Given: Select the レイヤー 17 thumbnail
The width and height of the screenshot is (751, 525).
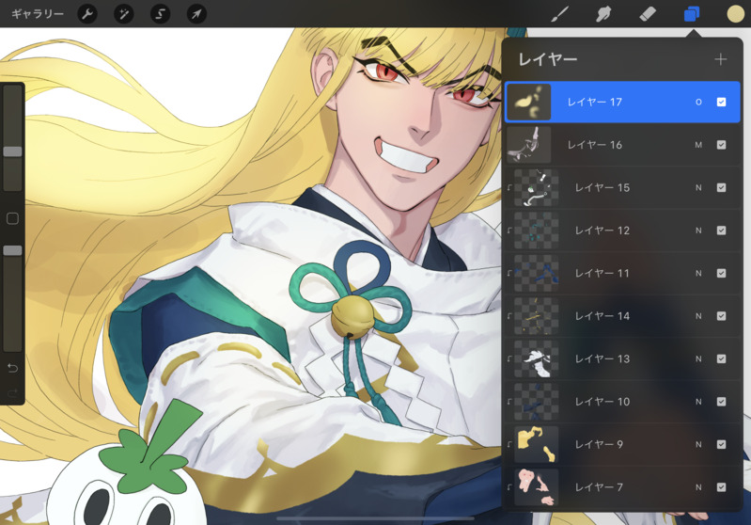Looking at the screenshot, I should click(x=529, y=103).
